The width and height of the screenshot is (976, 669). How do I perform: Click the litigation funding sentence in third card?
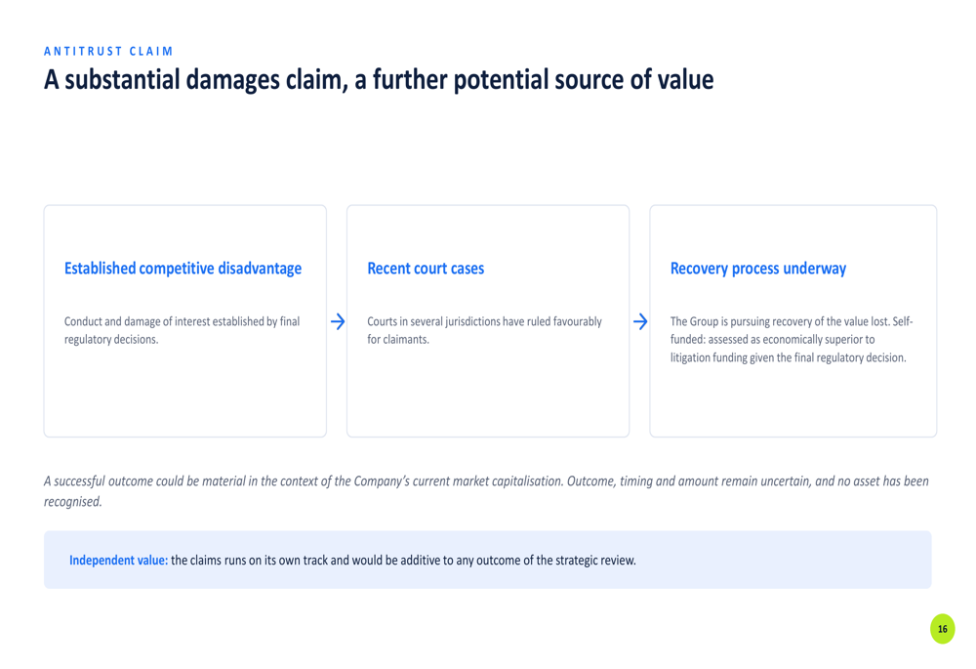pos(788,357)
